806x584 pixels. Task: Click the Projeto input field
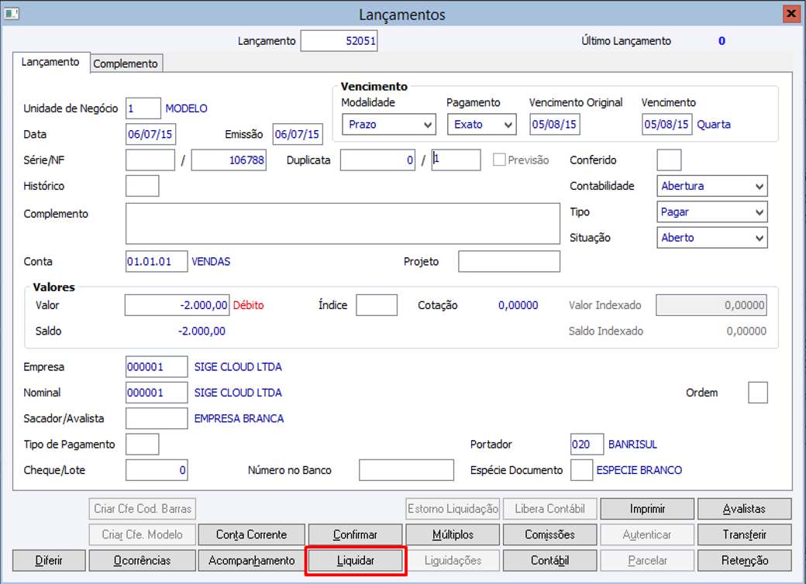pyautogui.click(x=509, y=262)
